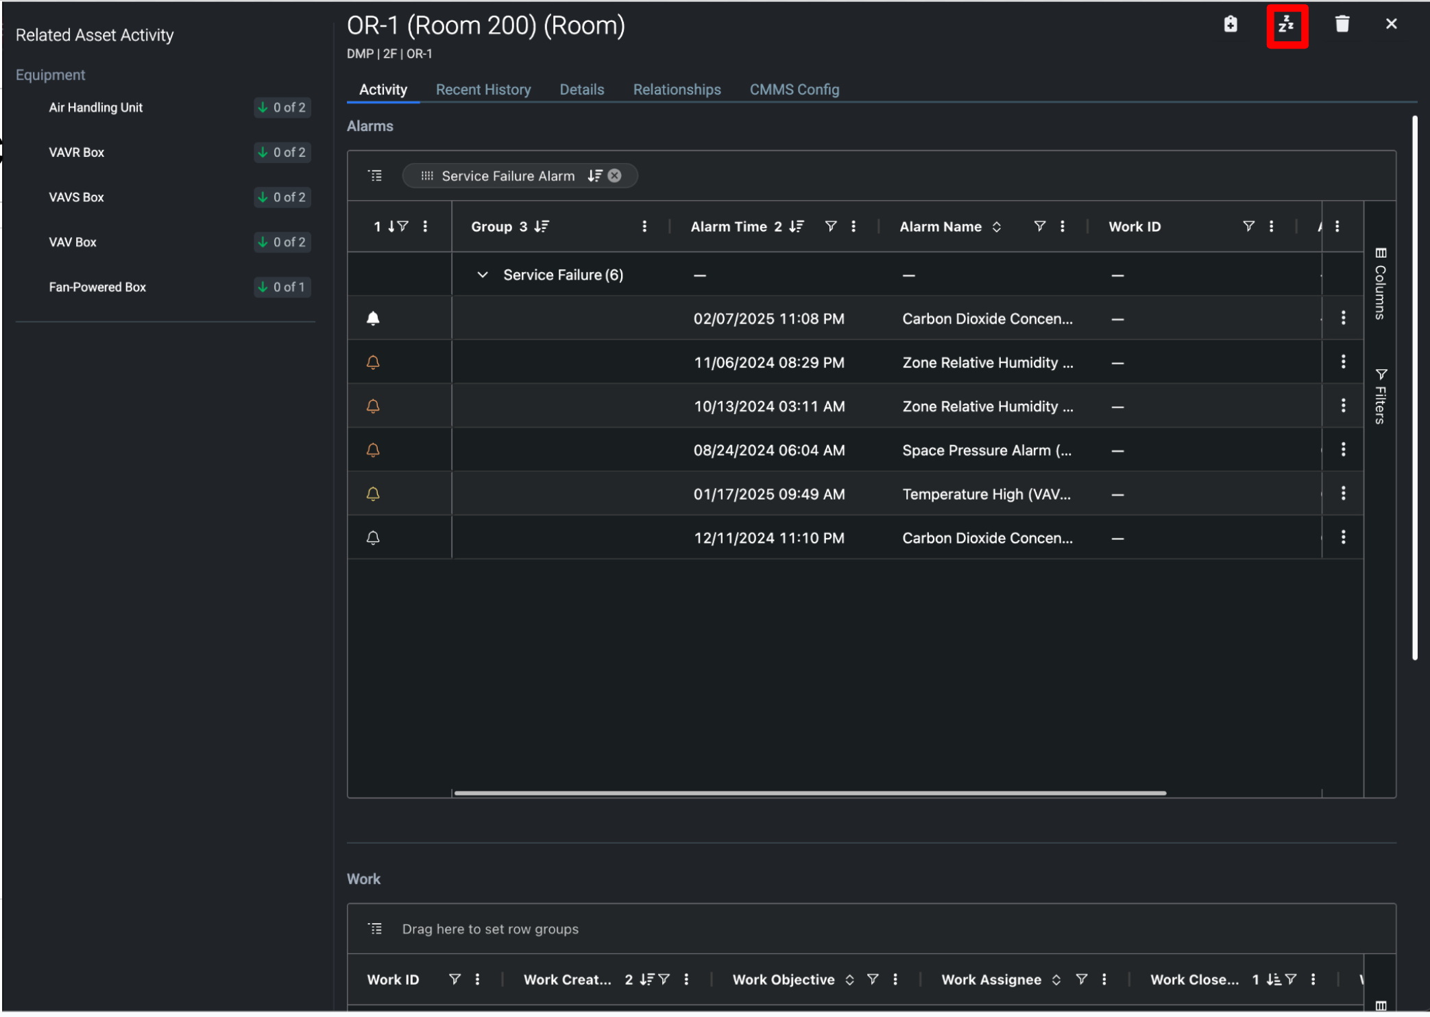Toggle the Filters side panel
This screenshot has width=1430, height=1017.
click(x=1380, y=396)
